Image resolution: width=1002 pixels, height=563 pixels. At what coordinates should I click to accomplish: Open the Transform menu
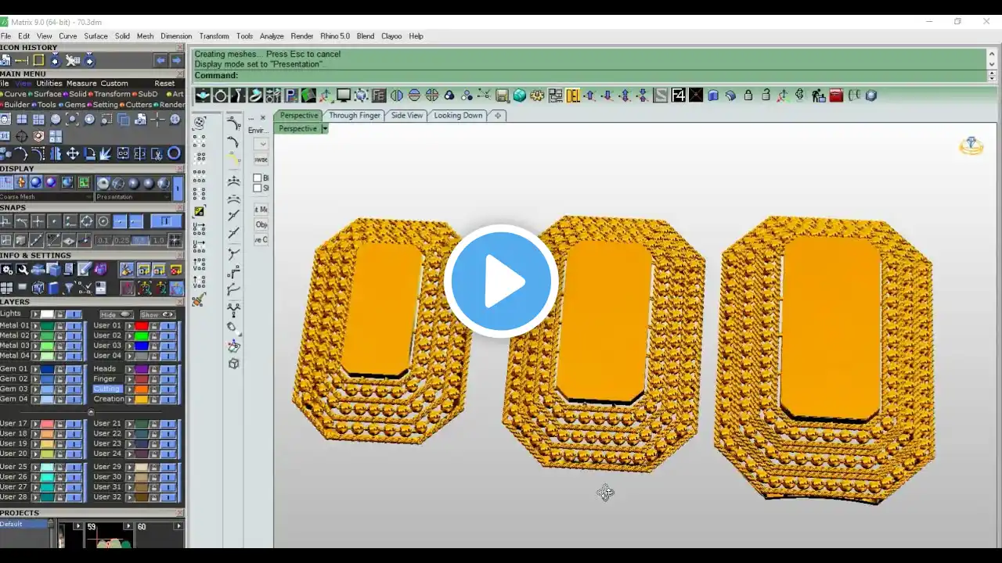214,36
